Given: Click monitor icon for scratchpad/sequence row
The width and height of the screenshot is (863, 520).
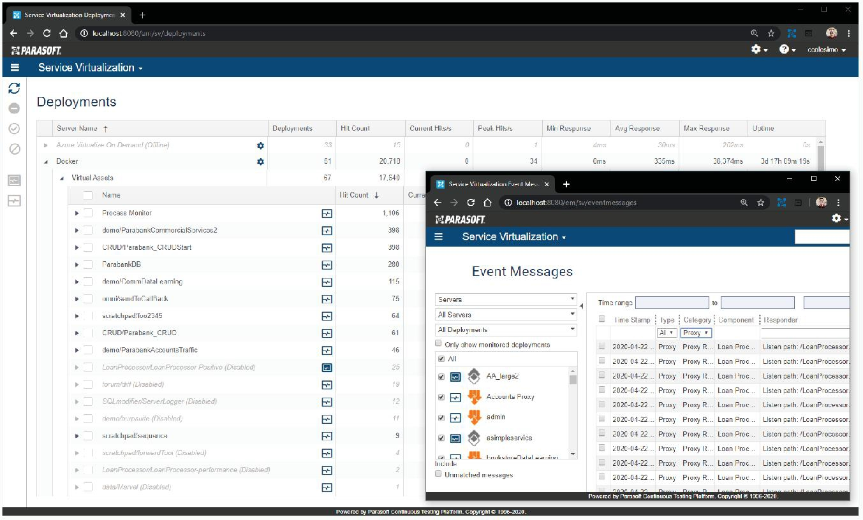Looking at the screenshot, I should (327, 436).
